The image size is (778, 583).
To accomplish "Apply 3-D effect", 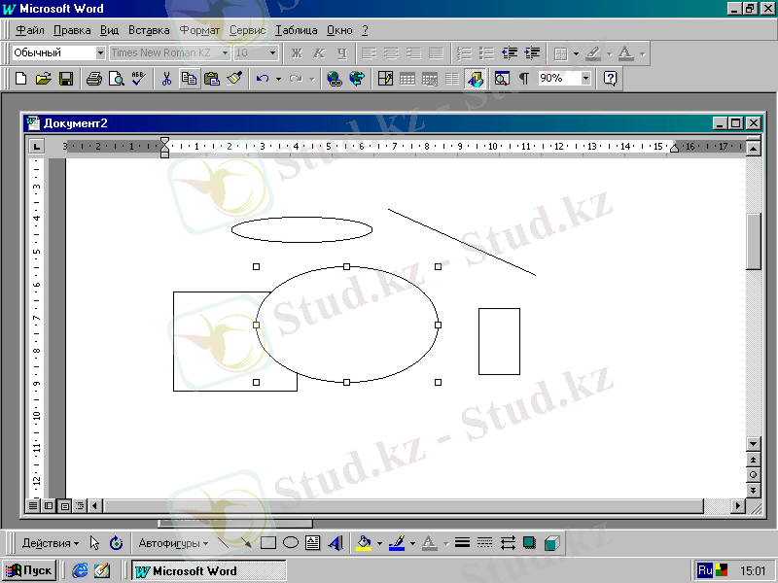I will (x=551, y=543).
